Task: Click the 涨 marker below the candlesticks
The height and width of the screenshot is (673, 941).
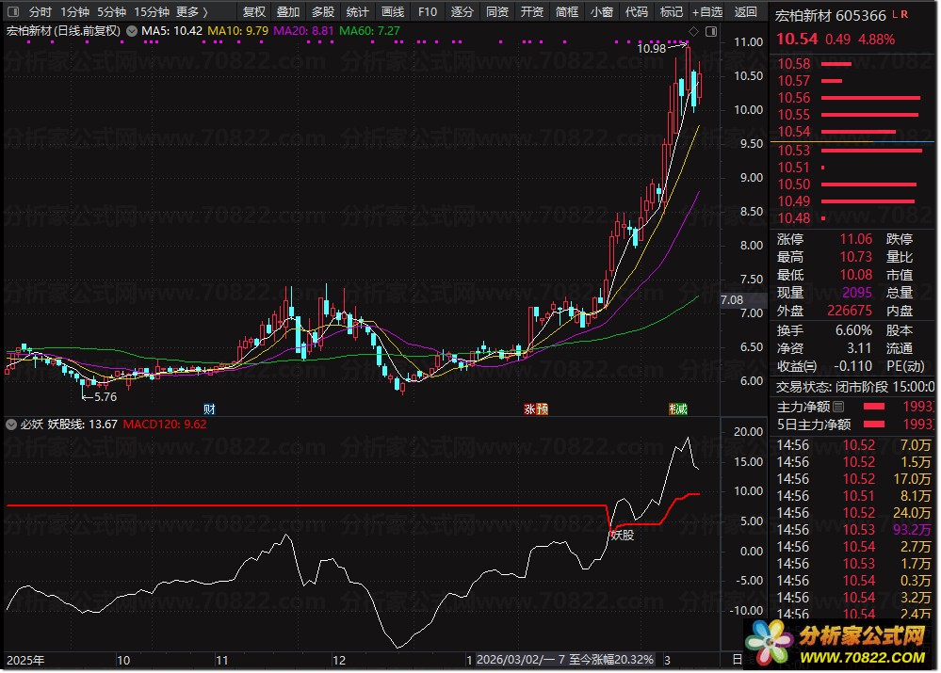Action: coord(529,409)
